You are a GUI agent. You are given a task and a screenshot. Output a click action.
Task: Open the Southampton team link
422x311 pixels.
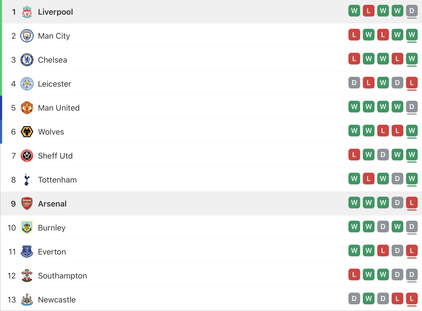62,276
